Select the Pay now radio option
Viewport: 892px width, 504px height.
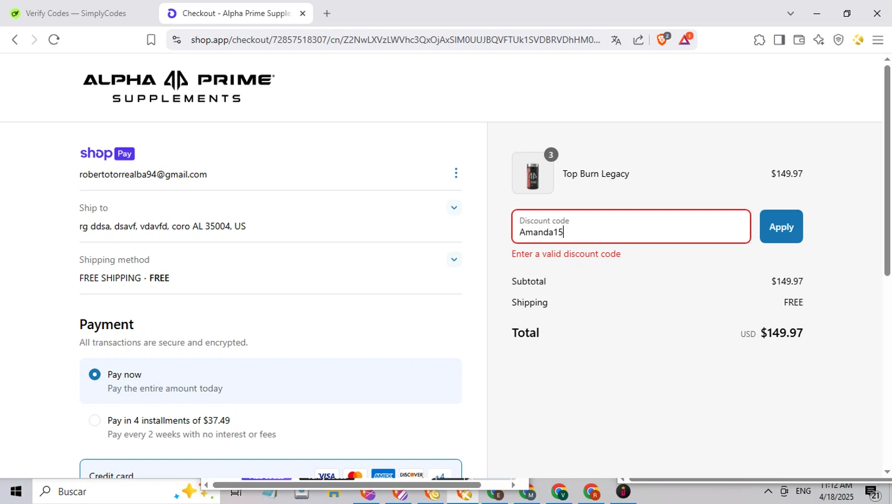pyautogui.click(x=95, y=374)
